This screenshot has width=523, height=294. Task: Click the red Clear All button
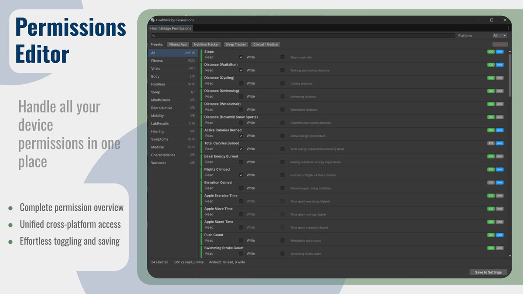500,44
